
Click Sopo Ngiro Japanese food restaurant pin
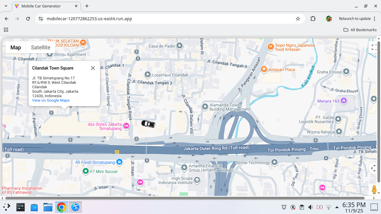point(271,47)
